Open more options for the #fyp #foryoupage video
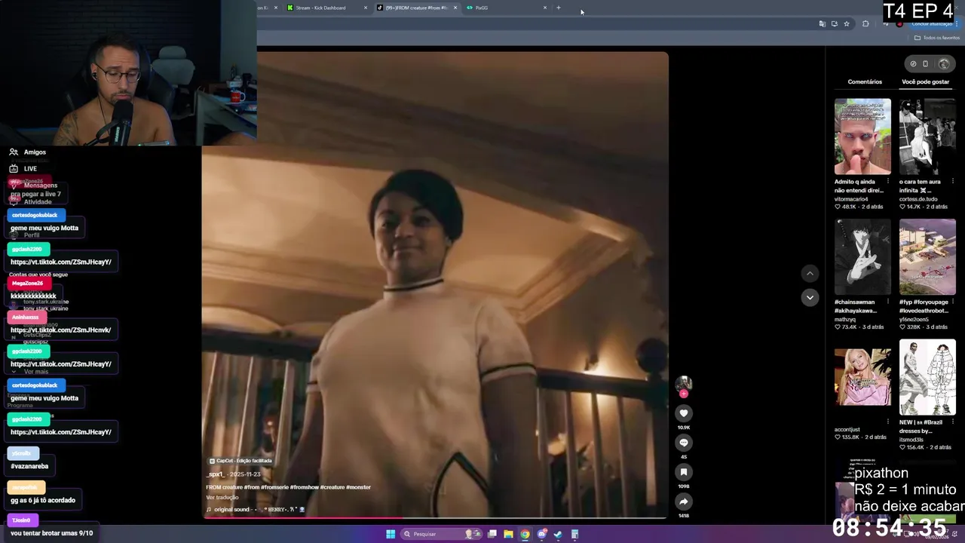This screenshot has height=543, width=965. 952,302
